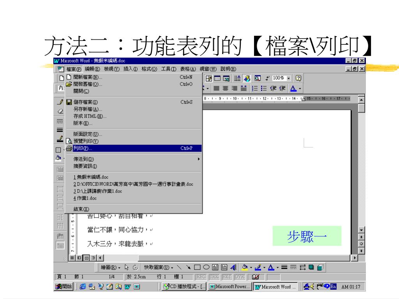Image resolution: width=399 pixels, height=299 pixels.
Task: Open recent file 4 作業1.doc
Action: point(134,198)
